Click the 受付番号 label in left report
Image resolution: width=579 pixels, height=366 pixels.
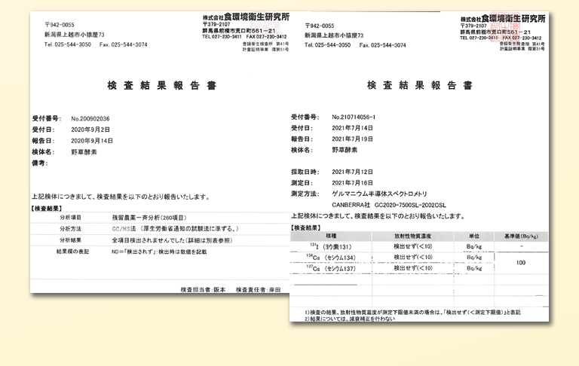click(47, 118)
